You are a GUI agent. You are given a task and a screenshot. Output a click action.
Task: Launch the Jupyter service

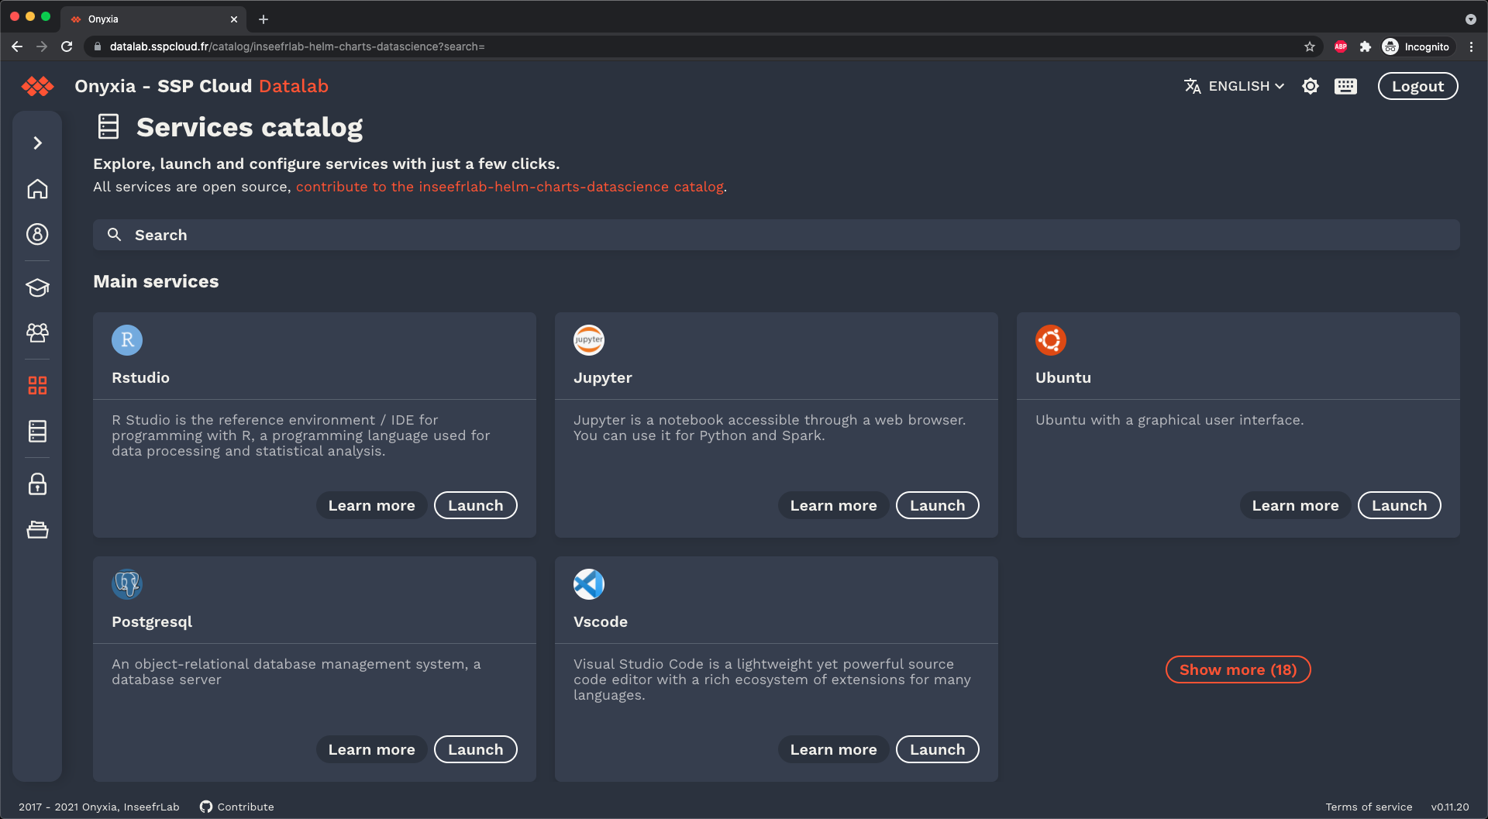(x=937, y=505)
